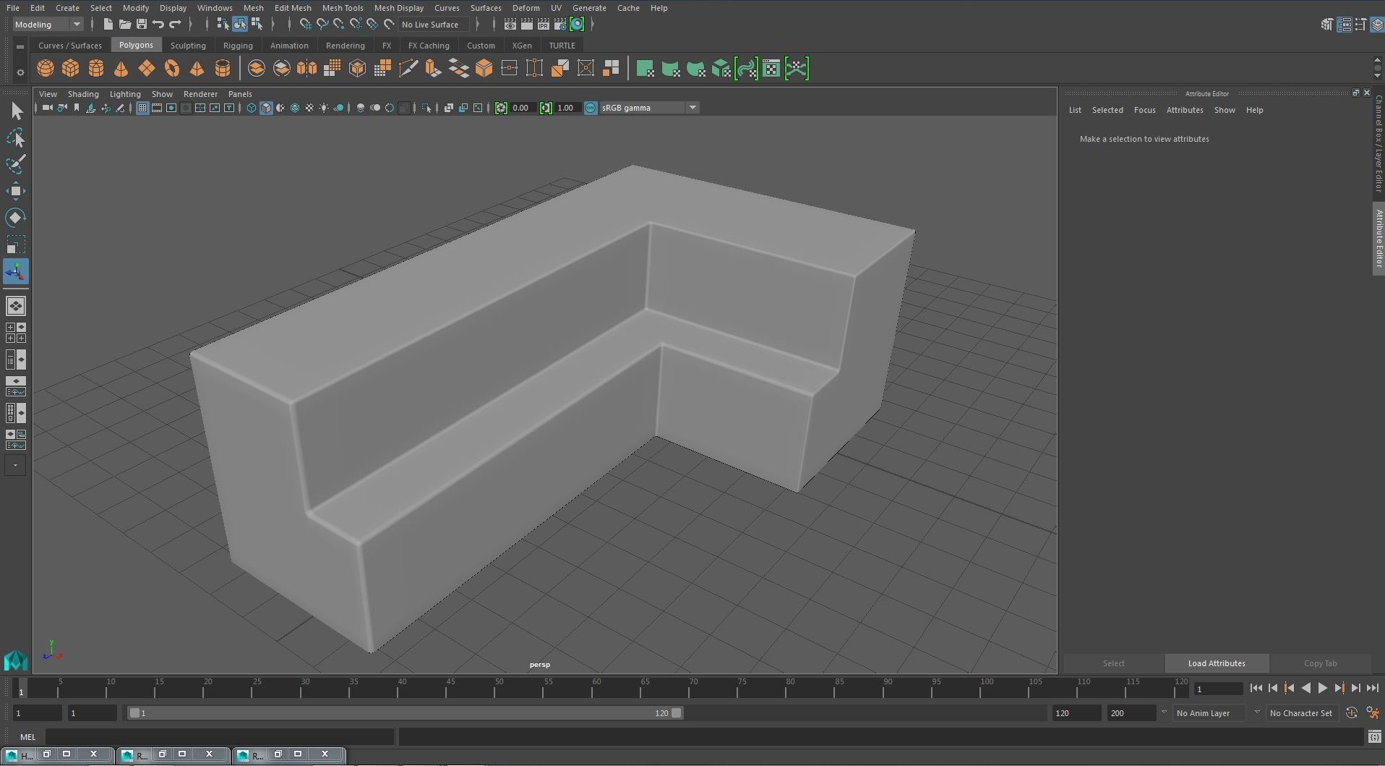The width and height of the screenshot is (1385, 766).
Task: Click the MEL command language label
Action: click(x=27, y=737)
